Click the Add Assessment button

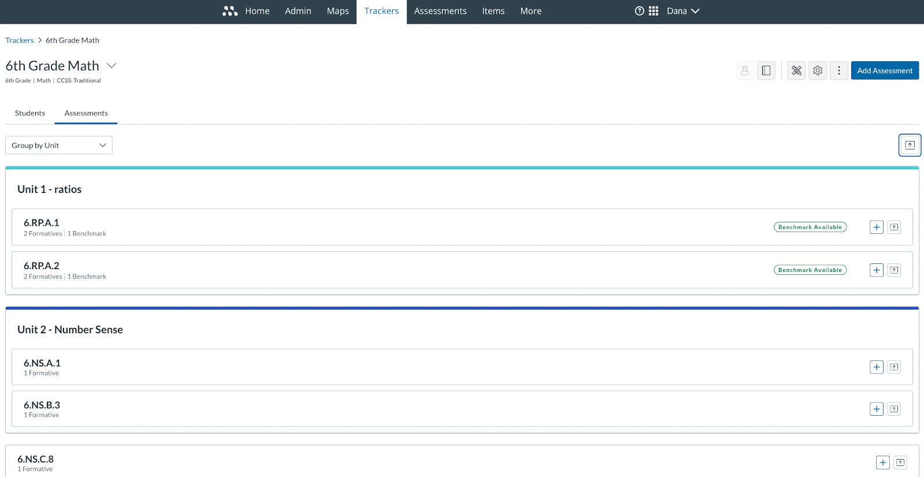pos(885,70)
